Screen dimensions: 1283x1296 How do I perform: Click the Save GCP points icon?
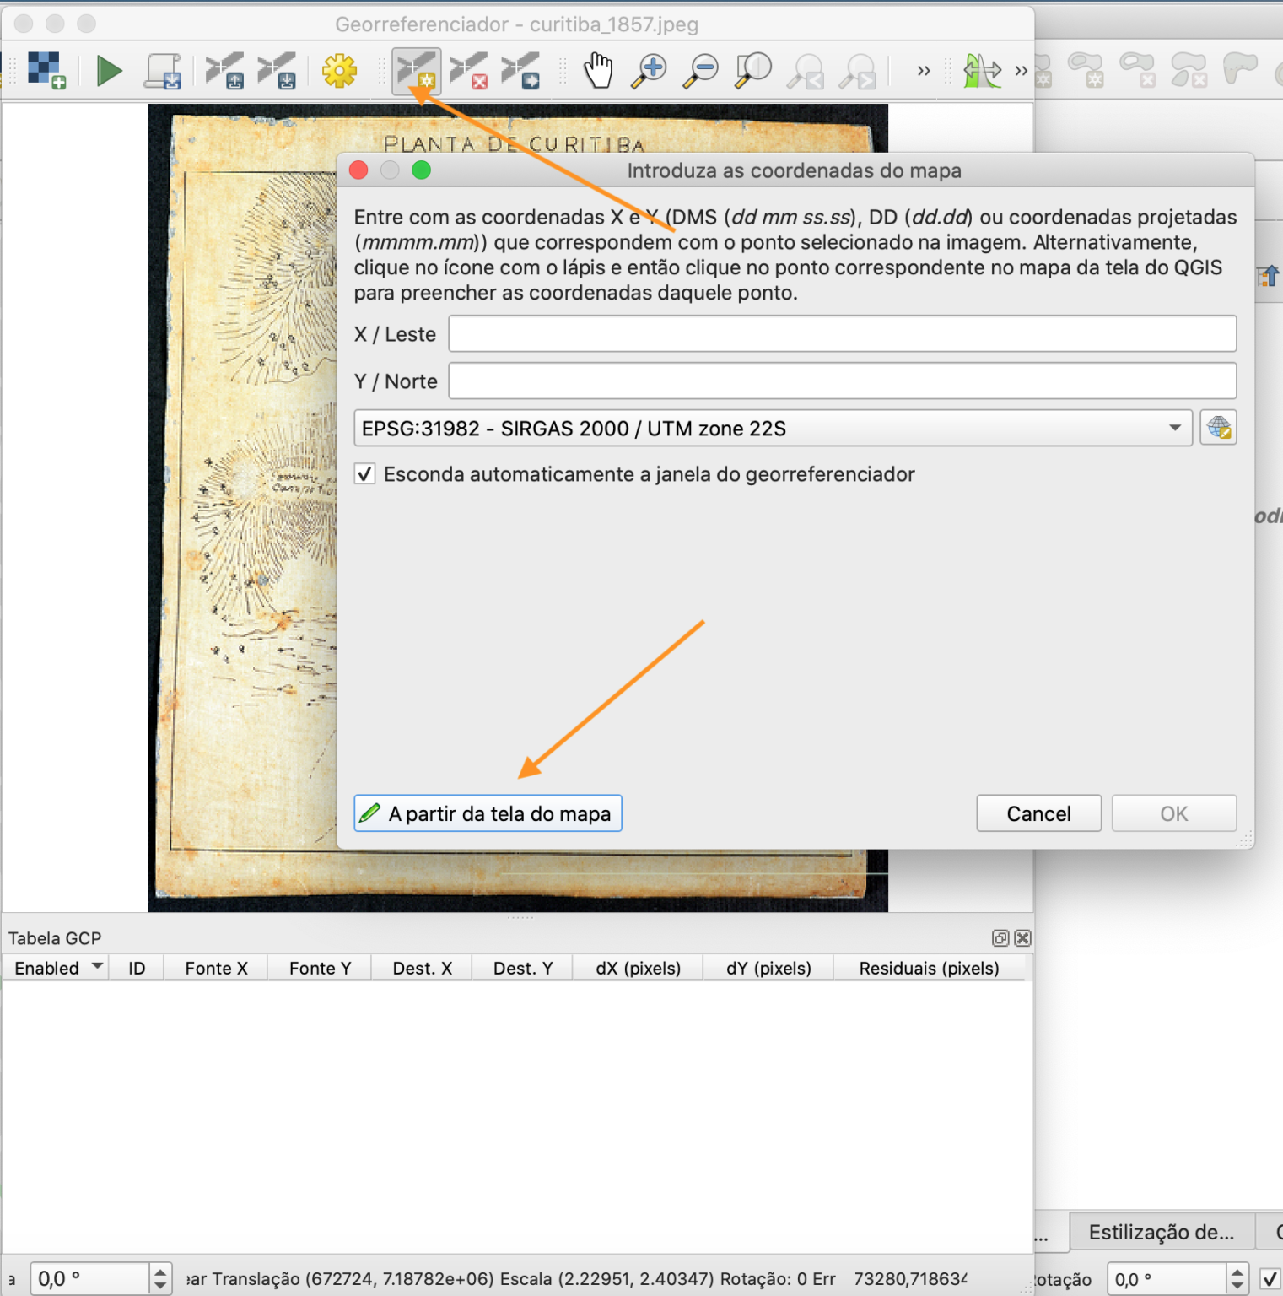(277, 70)
